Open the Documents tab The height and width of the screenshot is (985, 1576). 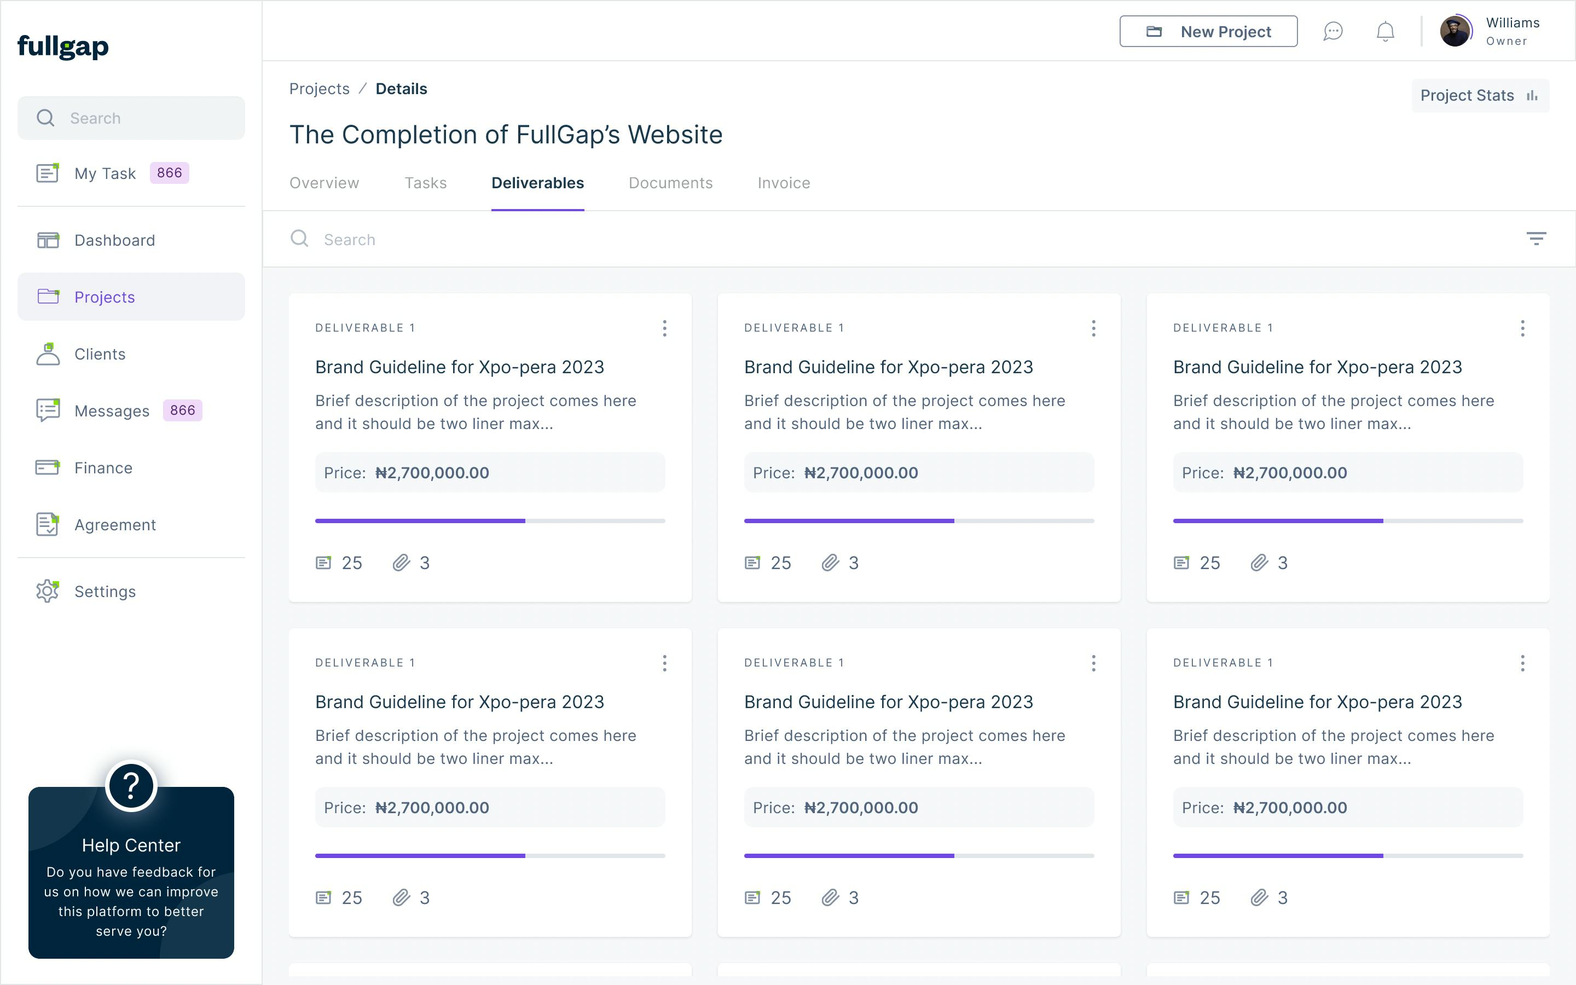click(671, 183)
